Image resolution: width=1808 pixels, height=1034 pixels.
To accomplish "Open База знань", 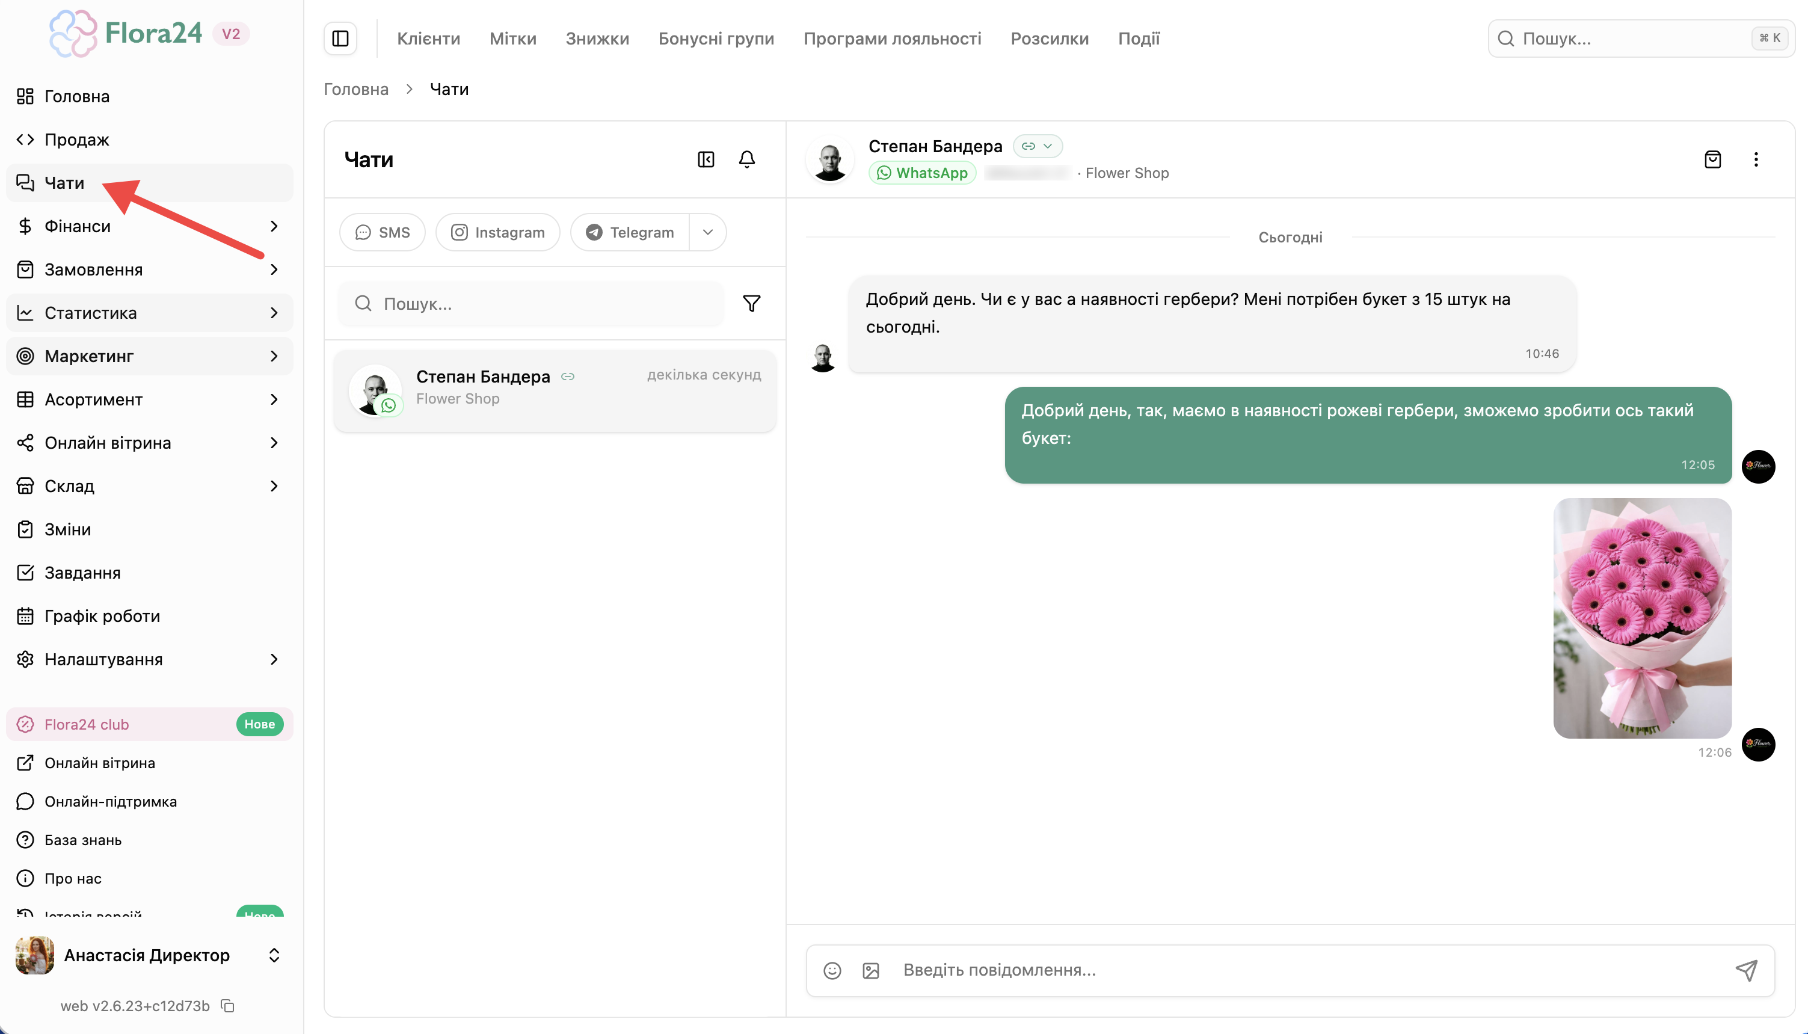I will click(x=149, y=840).
